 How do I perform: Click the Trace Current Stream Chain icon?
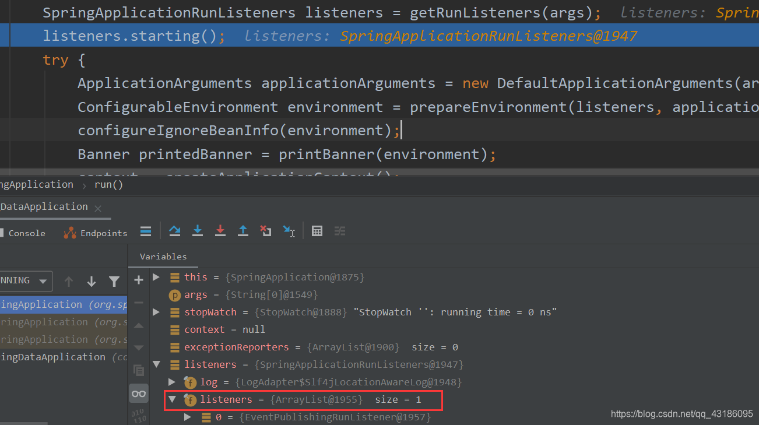point(340,231)
